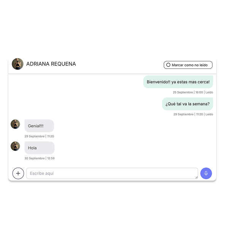The width and height of the screenshot is (225, 225).
Task: Click the Genial!!! message bubble
Action: click(x=39, y=126)
